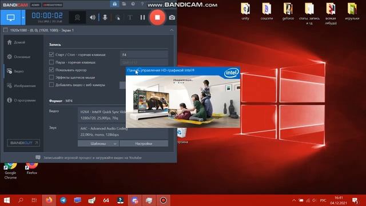366x206 pixels.
Task: Click the AAC Advanced Audio Coding text
Action: click(x=104, y=128)
